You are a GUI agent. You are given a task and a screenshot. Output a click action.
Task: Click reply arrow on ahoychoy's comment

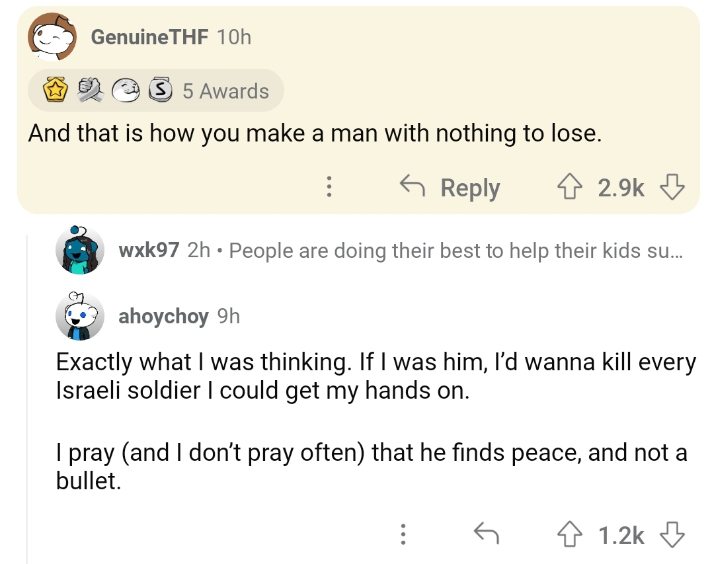486,534
